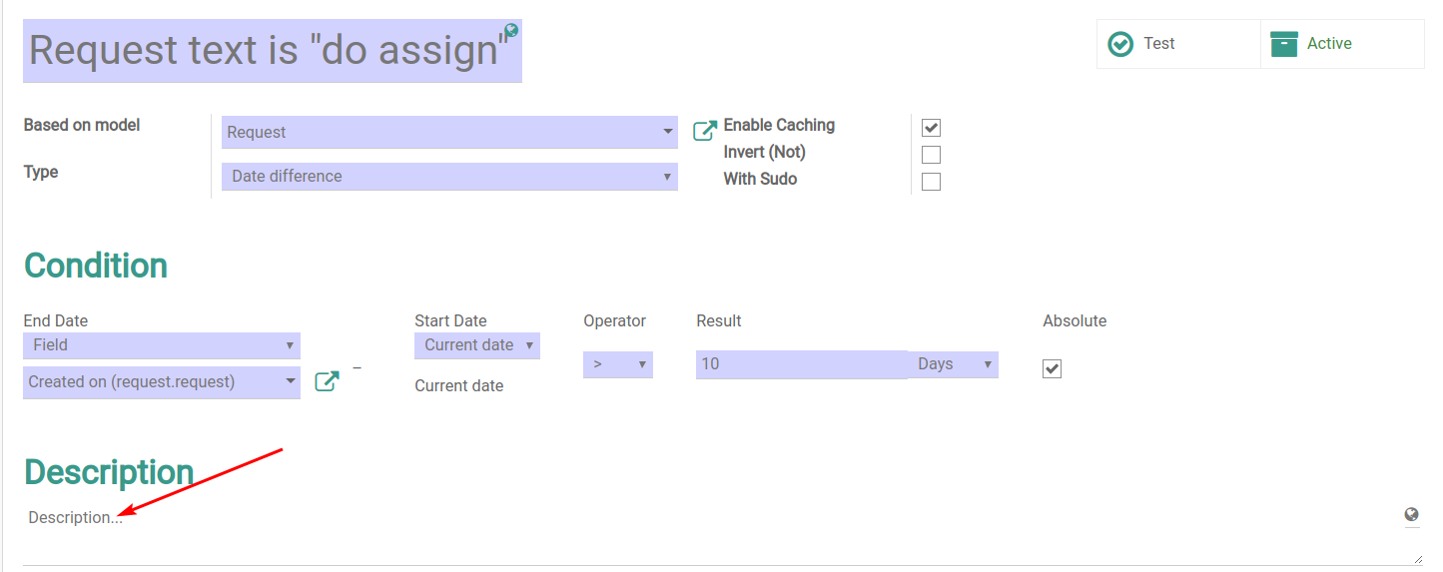Change the Operator greater-than dropdown
Image resolution: width=1443 pixels, height=572 pixels.
coord(618,364)
